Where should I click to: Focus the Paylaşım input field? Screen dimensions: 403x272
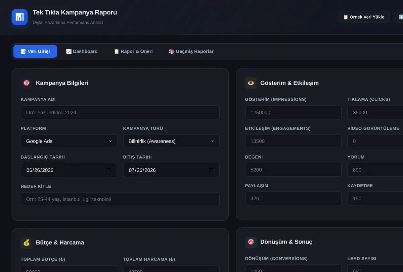coord(293,199)
